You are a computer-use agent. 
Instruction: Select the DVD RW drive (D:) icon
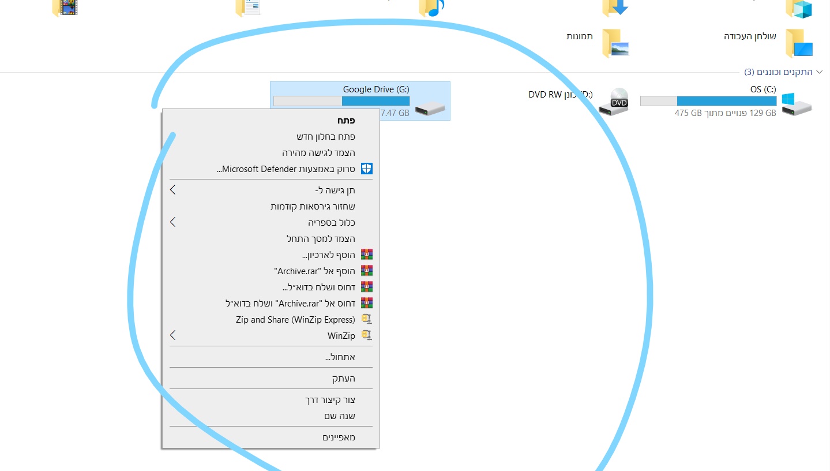[x=613, y=102]
